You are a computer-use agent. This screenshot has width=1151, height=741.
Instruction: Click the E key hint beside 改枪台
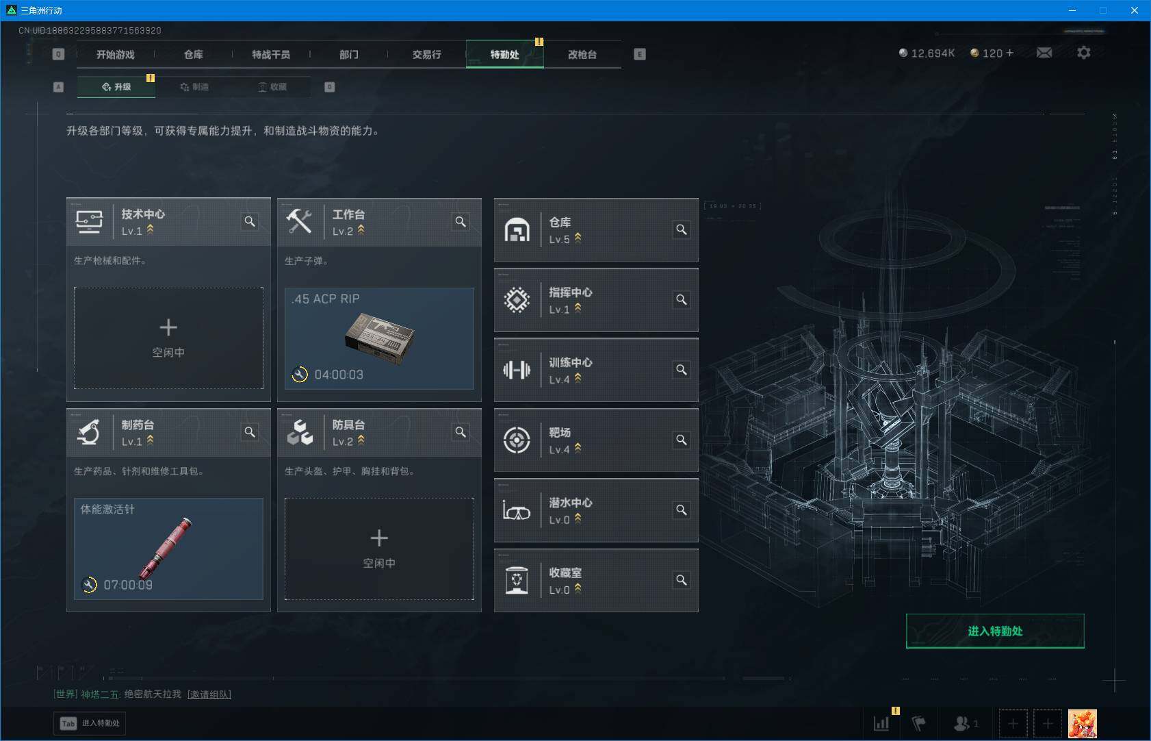click(x=640, y=54)
